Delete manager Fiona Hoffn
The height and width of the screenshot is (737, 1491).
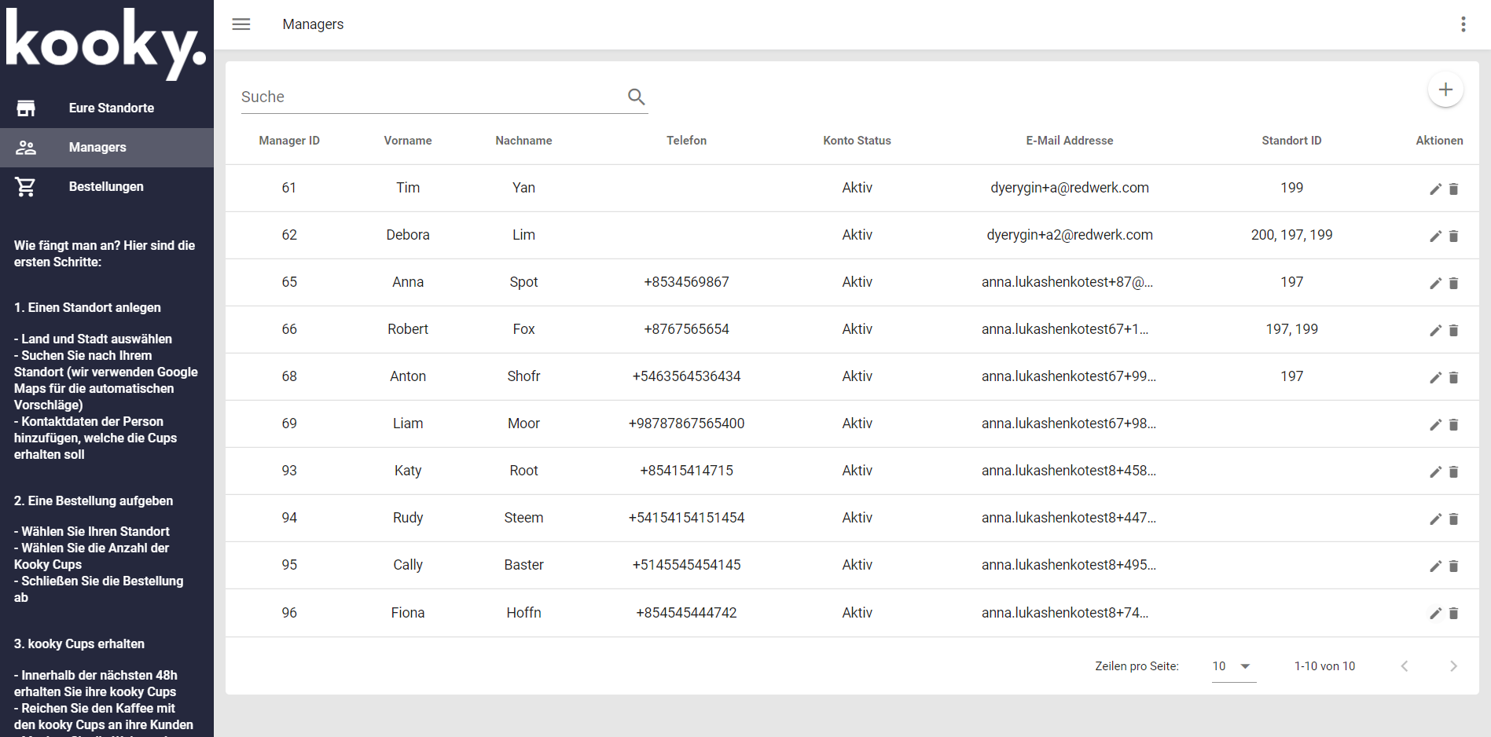pos(1453,613)
